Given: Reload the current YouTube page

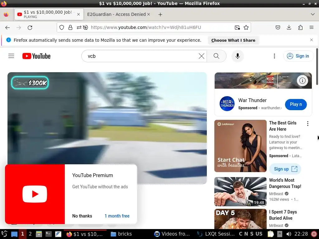Looking at the screenshot, I should [30, 27].
